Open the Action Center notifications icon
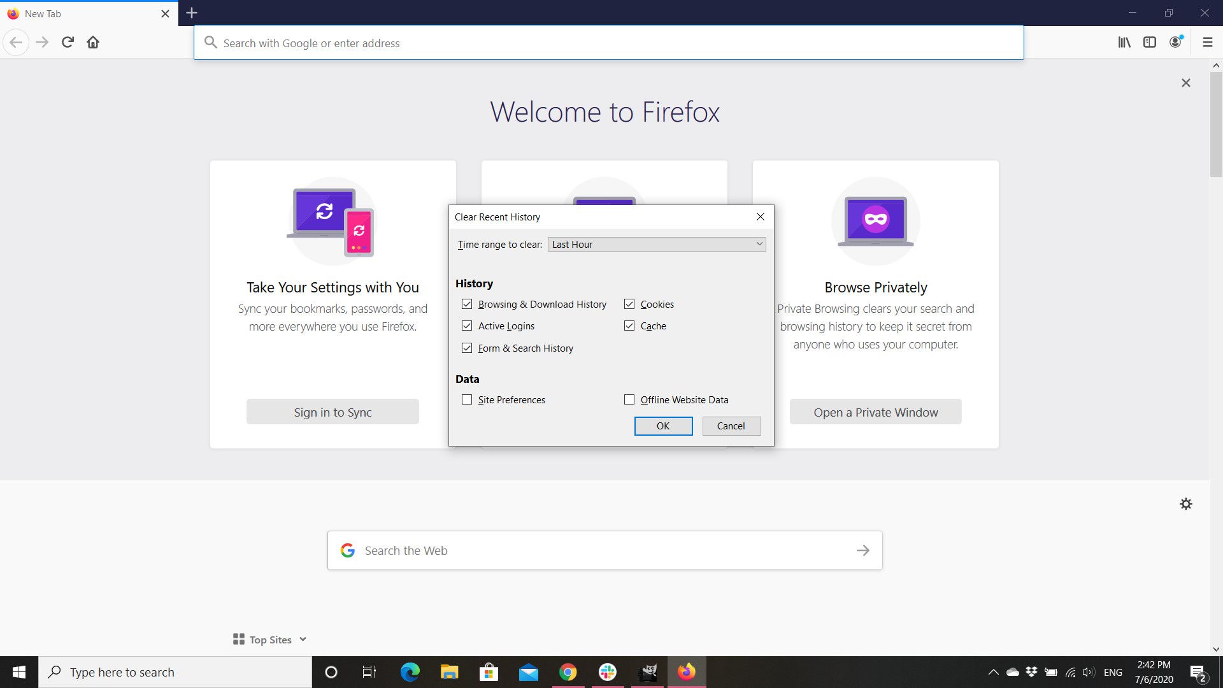This screenshot has width=1223, height=688. click(1198, 672)
